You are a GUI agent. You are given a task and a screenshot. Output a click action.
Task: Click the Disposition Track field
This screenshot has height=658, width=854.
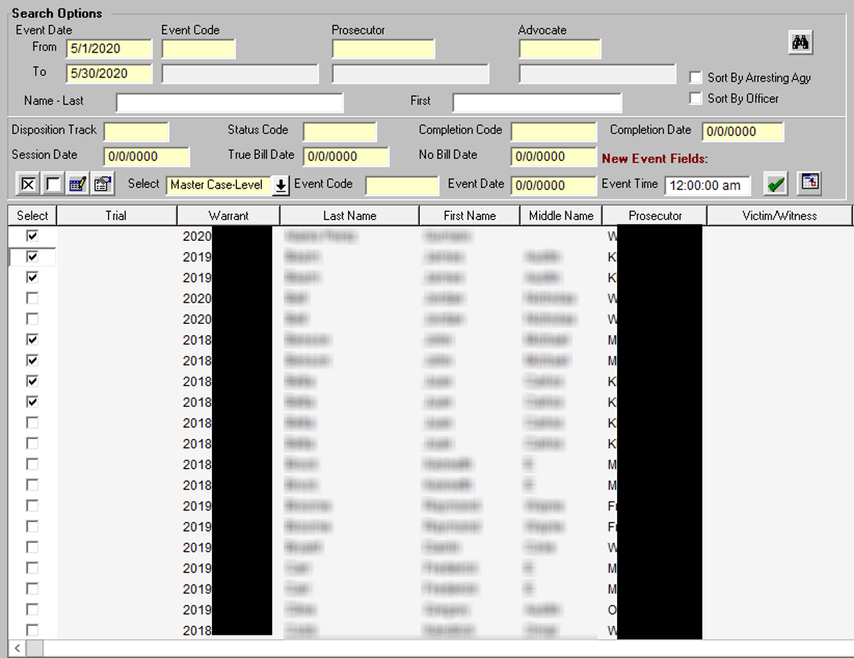point(136,132)
